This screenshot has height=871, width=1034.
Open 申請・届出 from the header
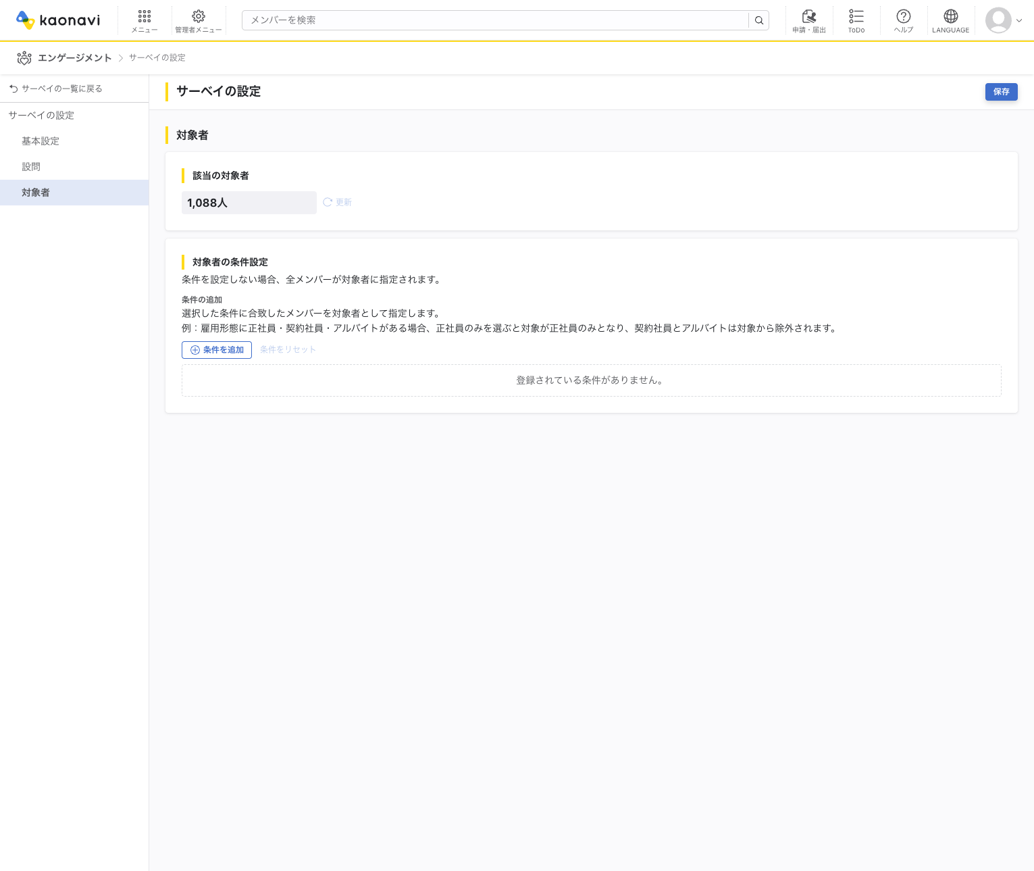pos(809,21)
